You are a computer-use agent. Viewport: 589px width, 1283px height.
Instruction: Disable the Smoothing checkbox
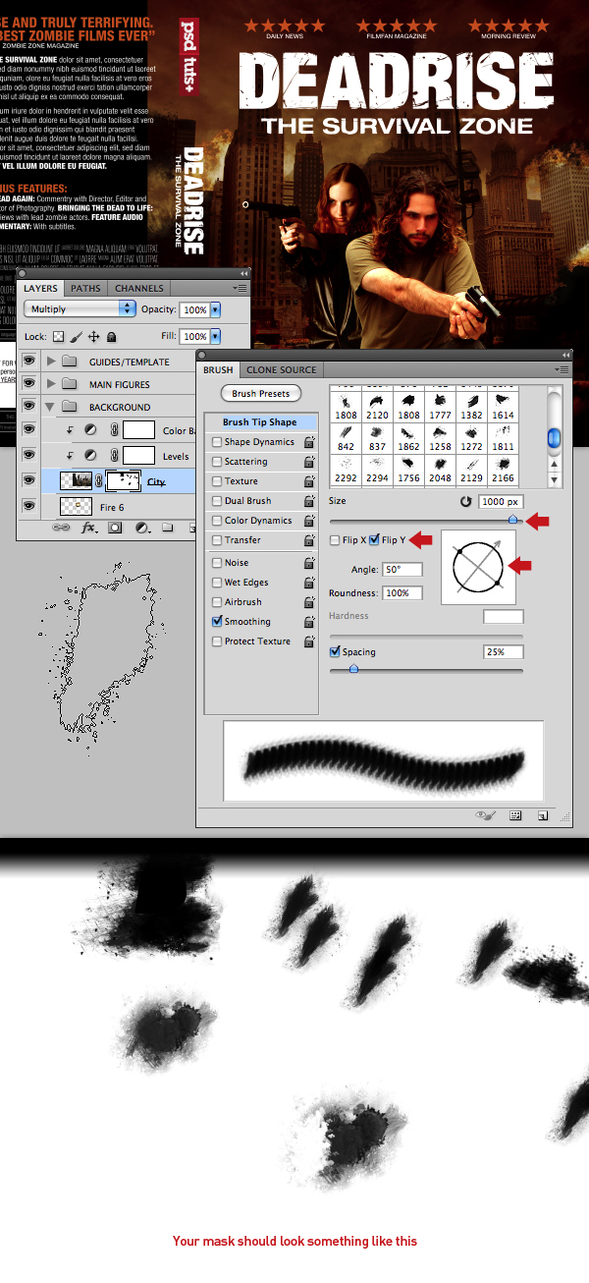coord(217,622)
